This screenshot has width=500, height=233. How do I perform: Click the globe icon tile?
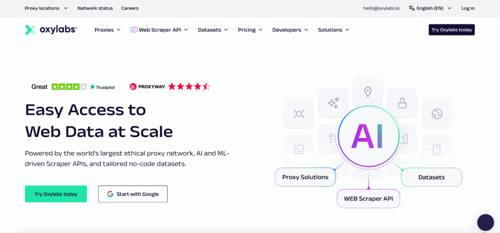pyautogui.click(x=437, y=114)
